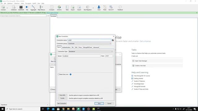Expand the Connect button dropdown arrow

(x=7, y=8)
